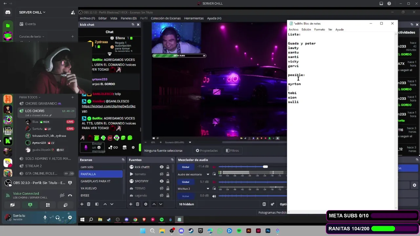Open Discord activities launcher
The image size is (420, 236).
pyautogui.click(x=48, y=205)
